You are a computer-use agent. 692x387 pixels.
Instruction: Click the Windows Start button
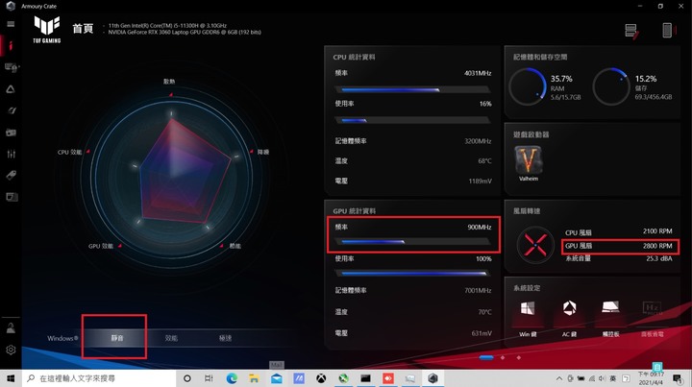pyautogui.click(x=11, y=378)
